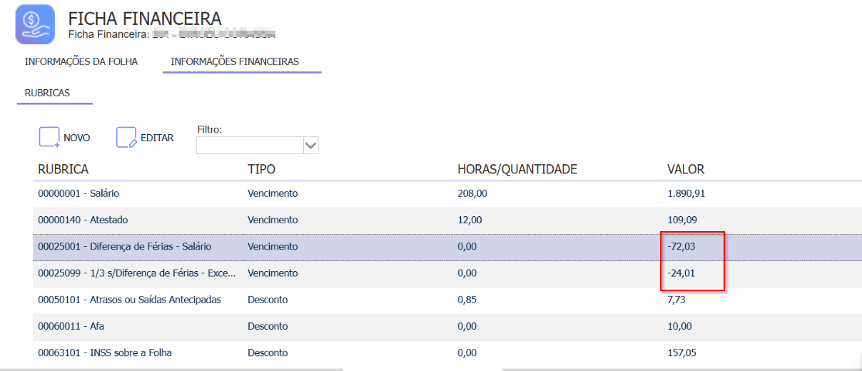Screen dimensions: 862x371
Task: Open the Filtro dropdown arrow
Action: pyautogui.click(x=310, y=146)
